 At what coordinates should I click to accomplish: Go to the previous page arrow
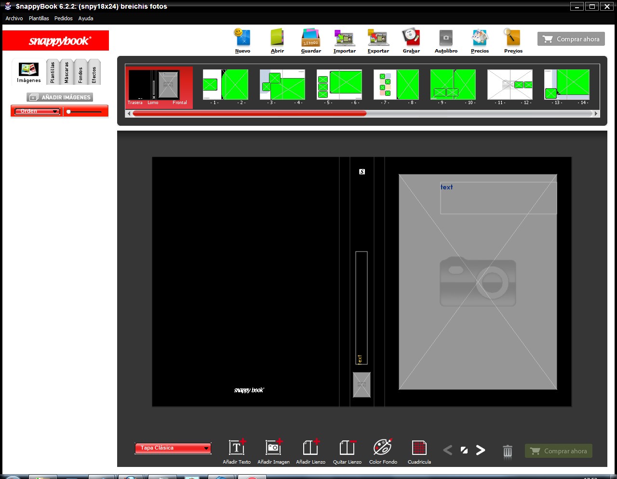click(448, 450)
